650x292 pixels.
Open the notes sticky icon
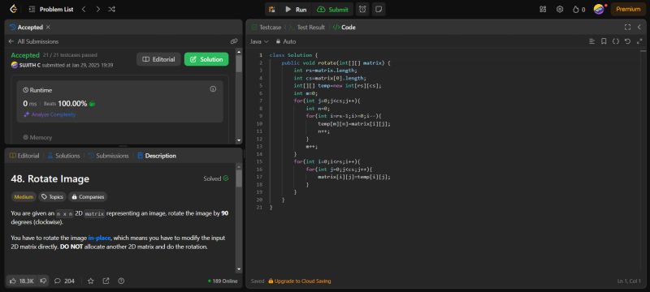[378, 9]
